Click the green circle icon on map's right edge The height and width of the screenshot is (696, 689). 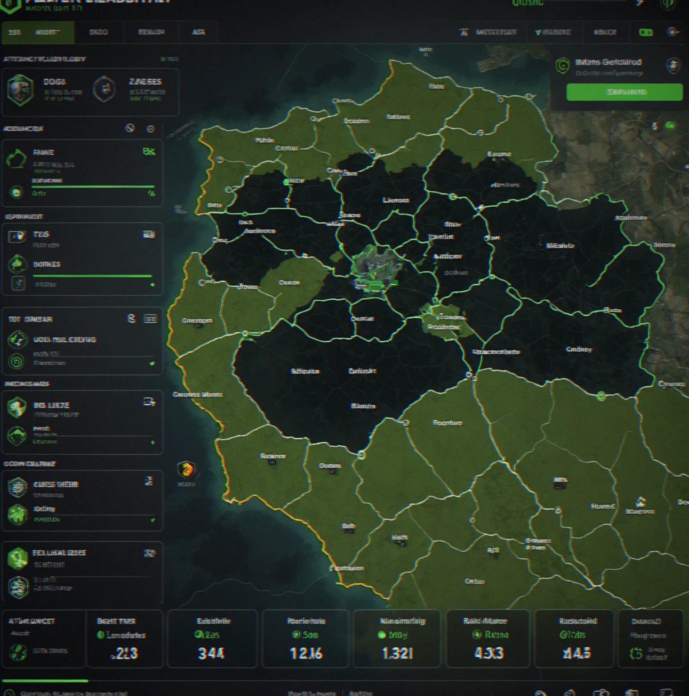click(x=670, y=126)
